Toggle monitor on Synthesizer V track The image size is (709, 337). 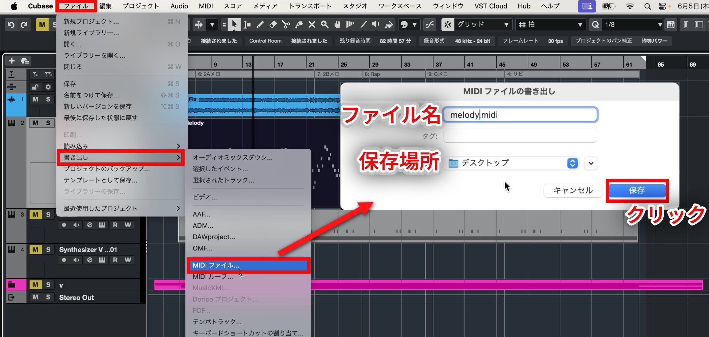(x=77, y=260)
